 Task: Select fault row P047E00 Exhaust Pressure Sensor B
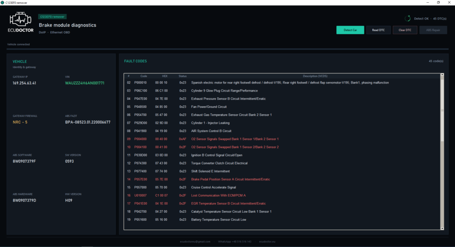pyautogui.click(x=282, y=99)
